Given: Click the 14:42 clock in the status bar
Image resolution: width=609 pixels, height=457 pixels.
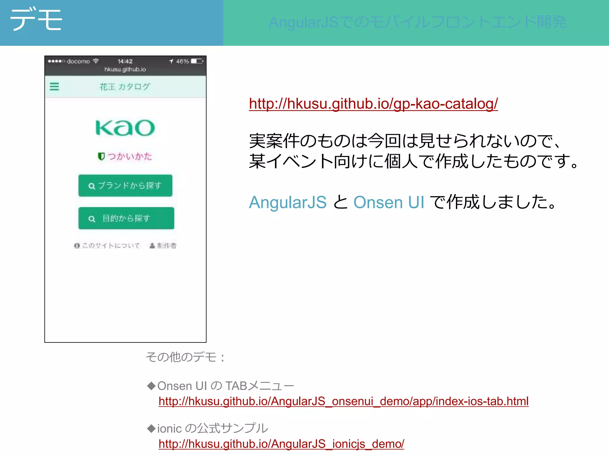Looking at the screenshot, I should pos(125,61).
